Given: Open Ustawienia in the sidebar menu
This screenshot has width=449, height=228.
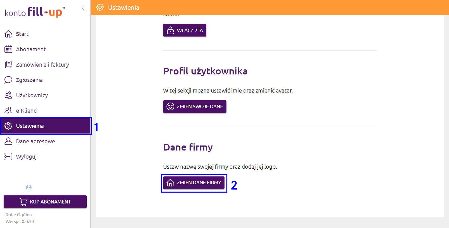Looking at the screenshot, I should click(46, 126).
